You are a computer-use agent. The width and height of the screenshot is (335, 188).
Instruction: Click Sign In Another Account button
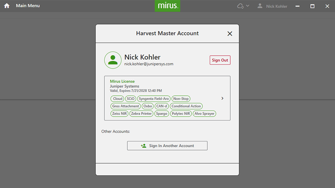[x=167, y=146]
